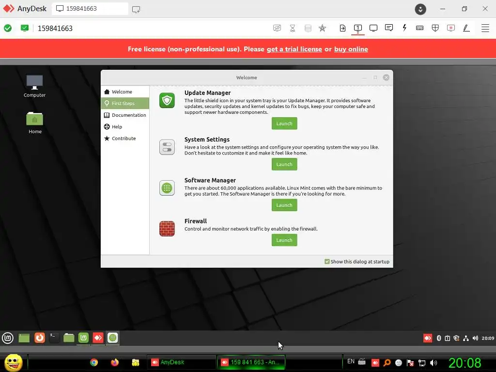496x372 pixels.
Task: Launch the Firewall configuration
Action: (x=284, y=240)
